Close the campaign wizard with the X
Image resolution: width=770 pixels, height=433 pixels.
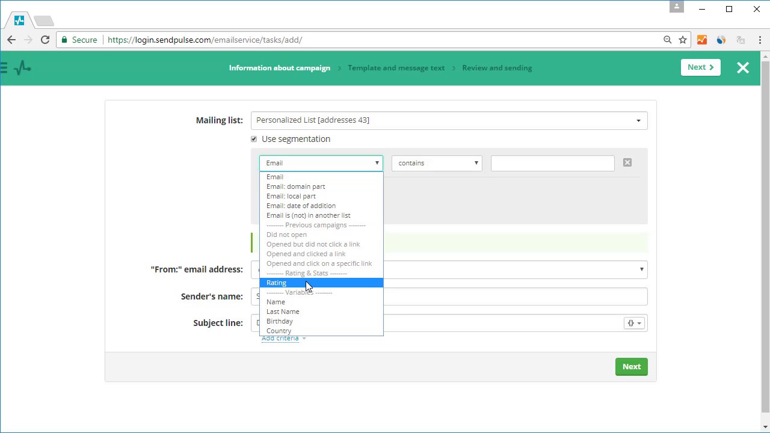tap(743, 68)
